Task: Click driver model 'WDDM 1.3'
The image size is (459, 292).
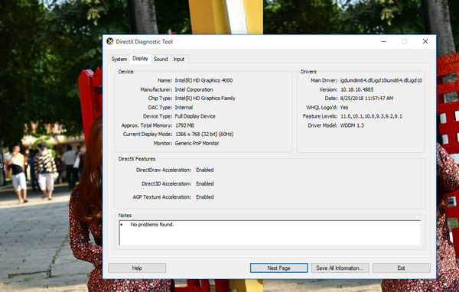Action: 352,125
